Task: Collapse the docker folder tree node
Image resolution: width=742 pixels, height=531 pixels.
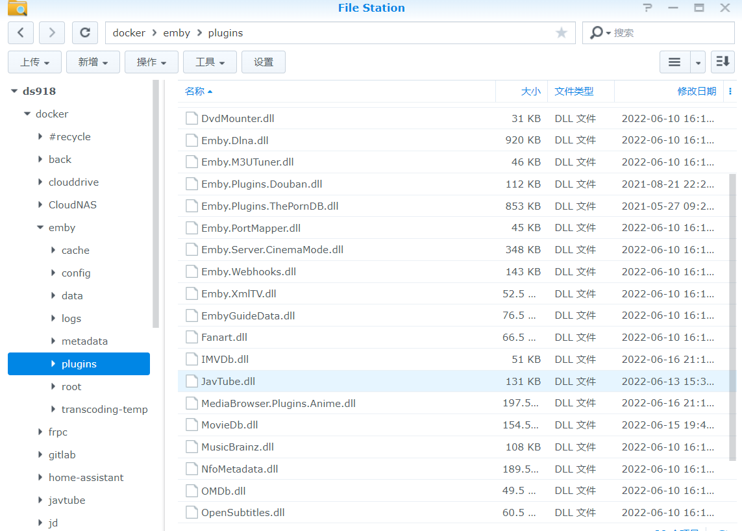Action: [27, 114]
